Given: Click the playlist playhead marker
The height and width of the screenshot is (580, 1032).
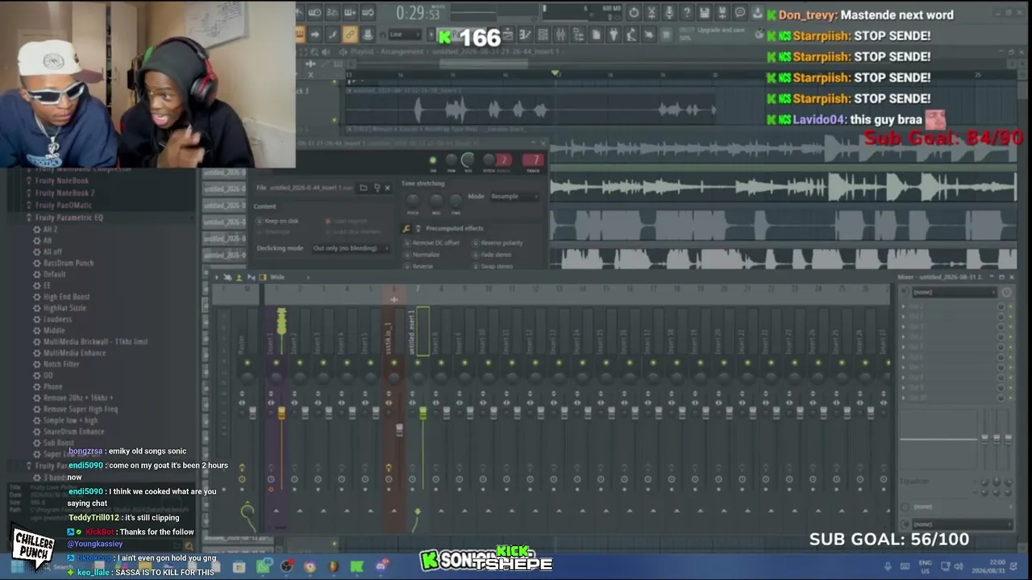Looking at the screenshot, I should tap(555, 73).
